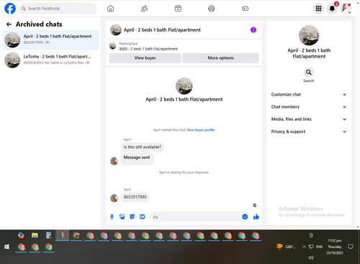Open the account profile picture menu

346,9
